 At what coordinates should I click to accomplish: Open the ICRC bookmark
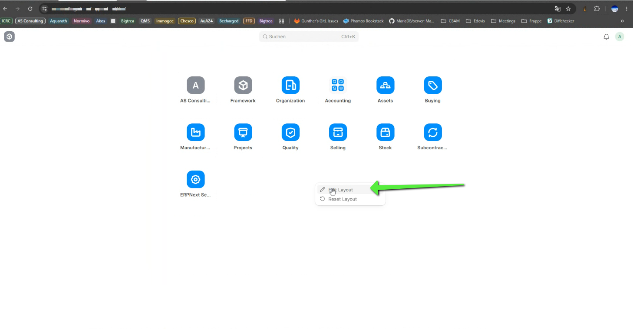click(x=7, y=21)
